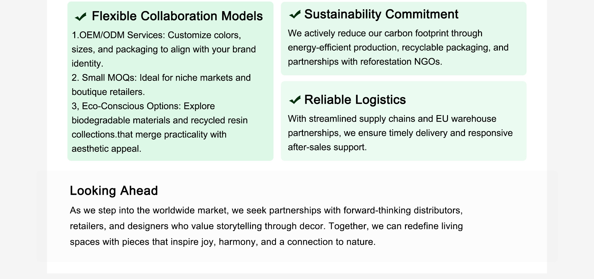594x279 pixels.
Task: Click the Looking Ahead heading
Action: tap(114, 191)
